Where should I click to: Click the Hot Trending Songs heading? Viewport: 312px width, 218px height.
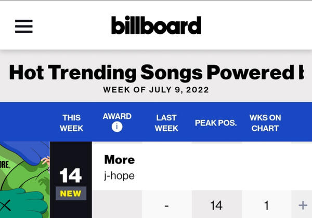[156, 72]
